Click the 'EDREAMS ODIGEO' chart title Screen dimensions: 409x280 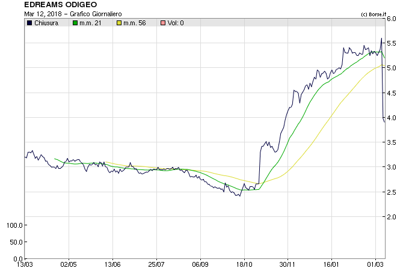tap(61, 5)
